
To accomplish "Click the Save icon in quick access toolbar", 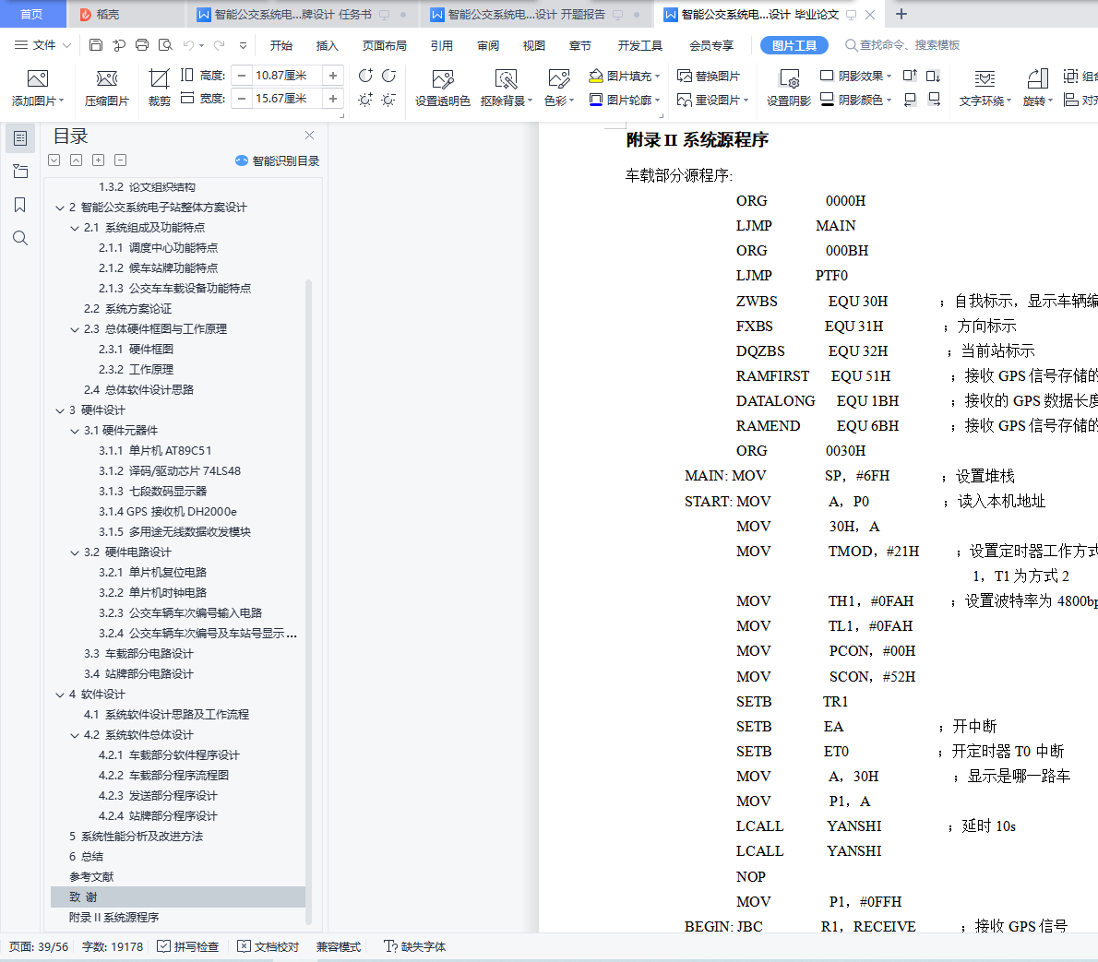I will point(96,45).
